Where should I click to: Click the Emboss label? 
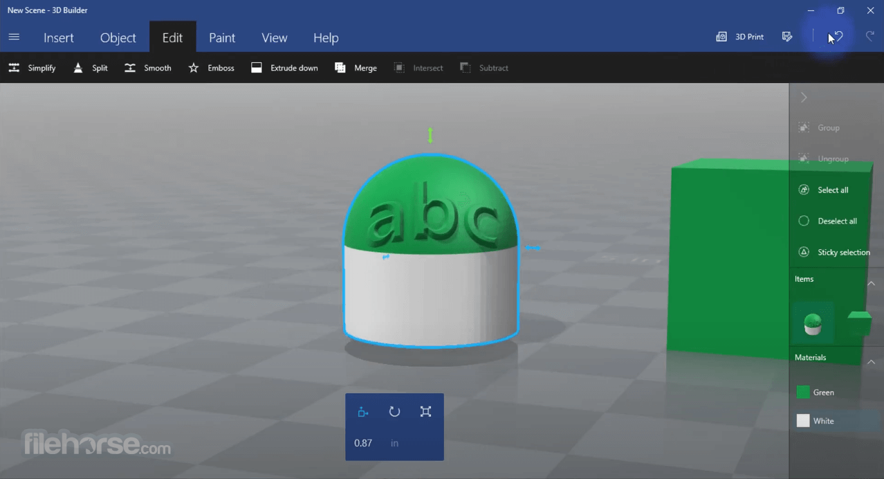(221, 68)
